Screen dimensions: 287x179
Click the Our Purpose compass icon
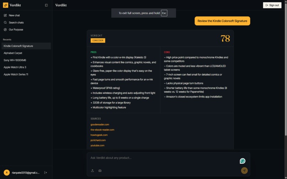point(5,30)
